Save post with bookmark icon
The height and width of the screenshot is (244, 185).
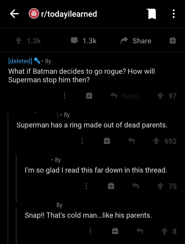pos(151,14)
